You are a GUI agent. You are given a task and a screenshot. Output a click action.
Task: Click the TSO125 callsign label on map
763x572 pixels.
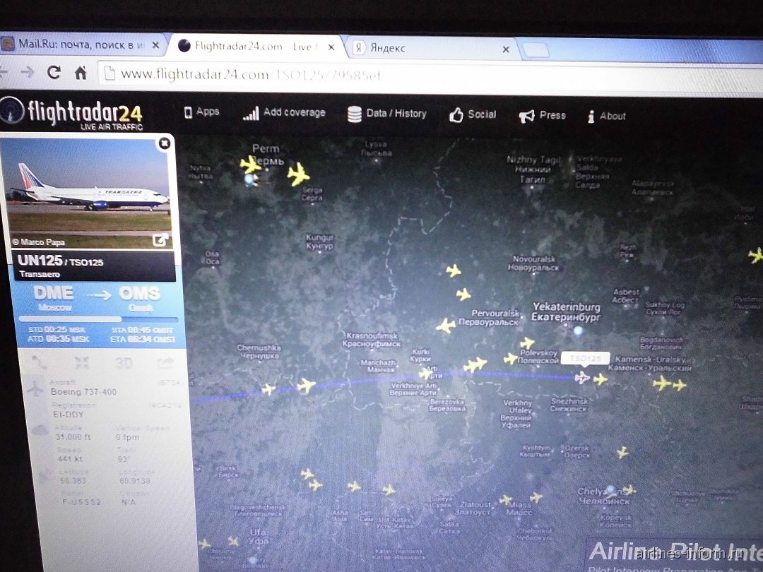point(586,359)
